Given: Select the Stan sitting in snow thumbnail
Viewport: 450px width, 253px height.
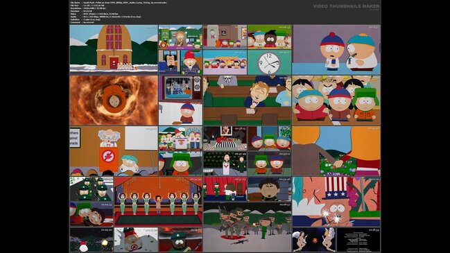Looking at the screenshot, I should [x=180, y=113].
